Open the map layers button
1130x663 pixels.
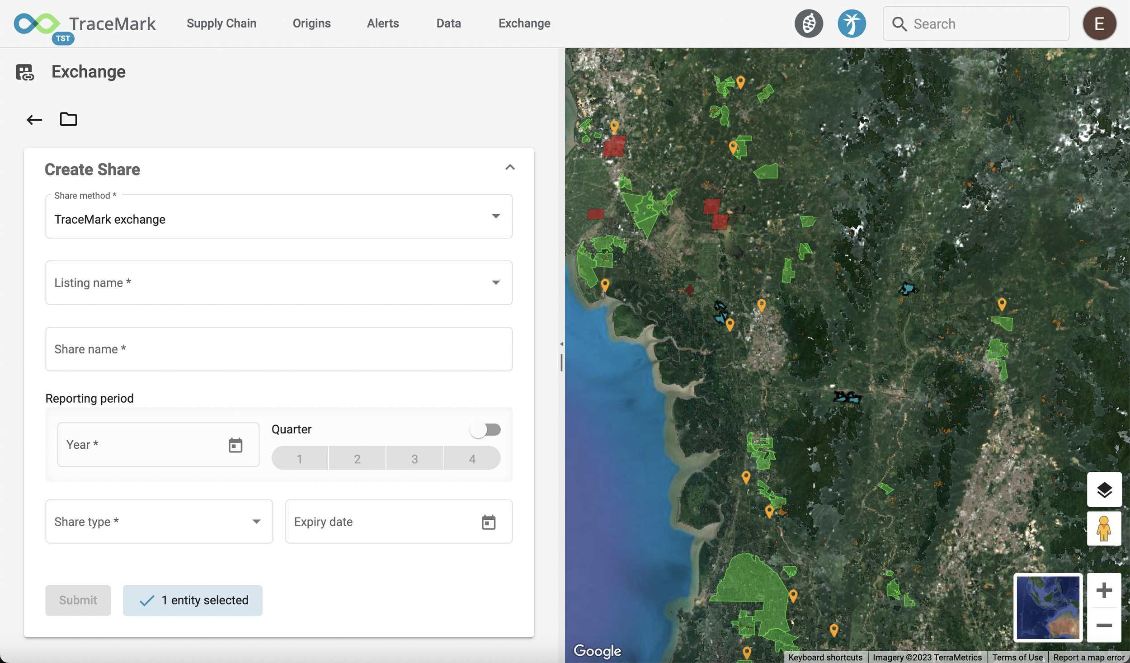tap(1103, 489)
